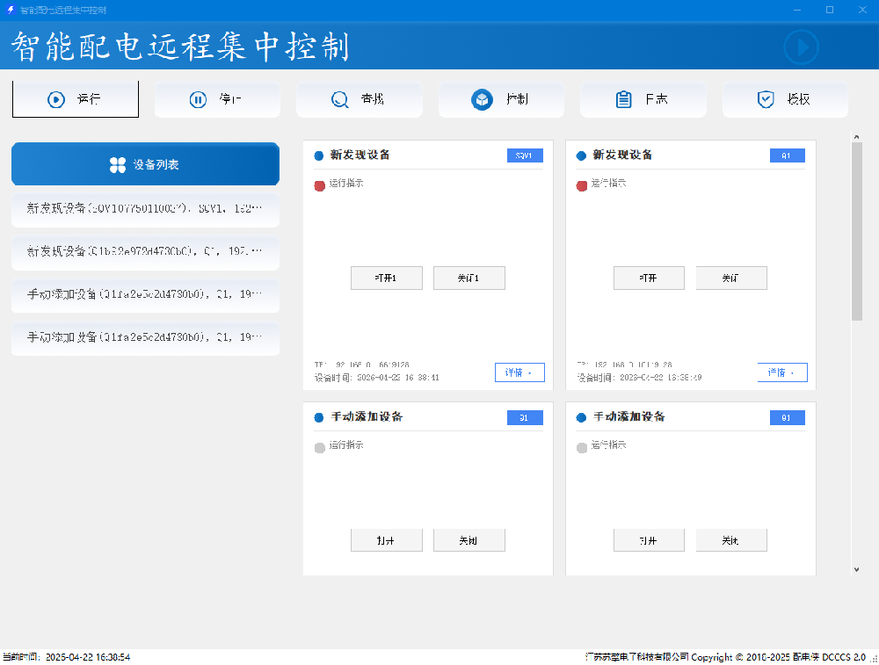Select the 设备列表 header tab
The width and height of the screenshot is (879, 665).
tap(145, 164)
